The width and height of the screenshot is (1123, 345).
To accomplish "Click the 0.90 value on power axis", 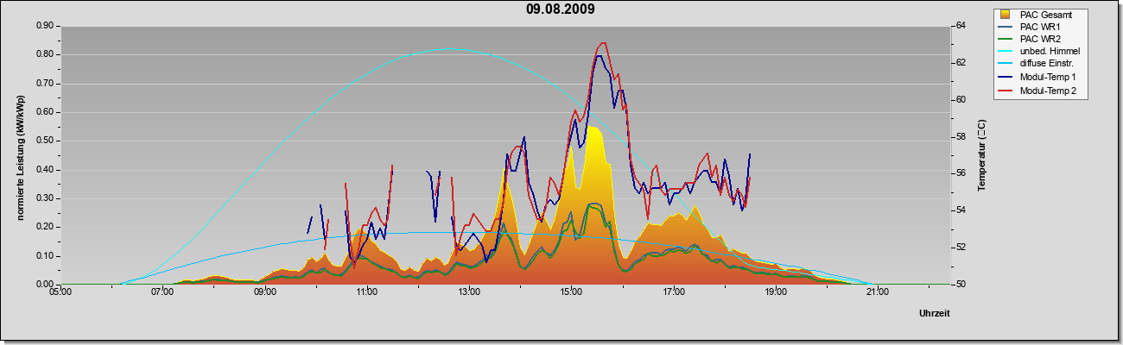I will click(43, 26).
